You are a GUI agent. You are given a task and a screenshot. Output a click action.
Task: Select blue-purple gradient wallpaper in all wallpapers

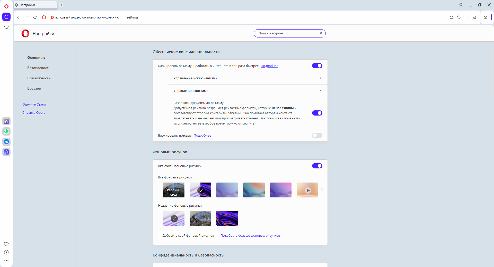click(227, 190)
